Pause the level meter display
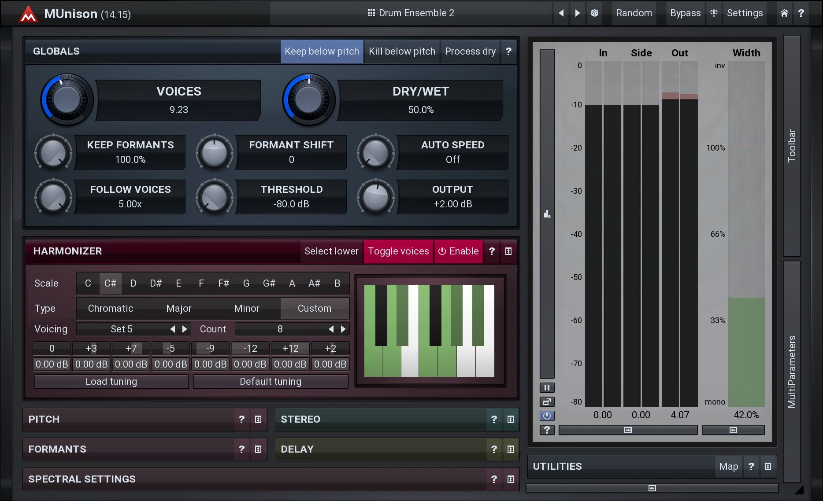The height and width of the screenshot is (501, 823). 547,388
